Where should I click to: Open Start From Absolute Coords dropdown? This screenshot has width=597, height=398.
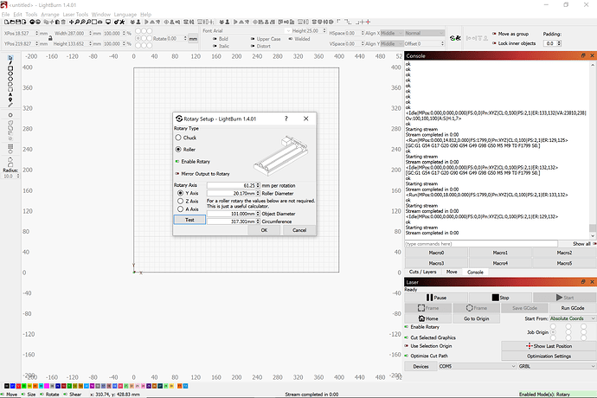[x=573, y=318]
